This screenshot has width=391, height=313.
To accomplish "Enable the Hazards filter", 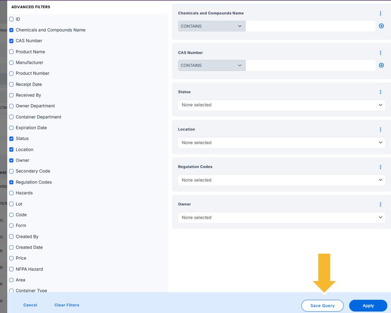I will 11,193.
